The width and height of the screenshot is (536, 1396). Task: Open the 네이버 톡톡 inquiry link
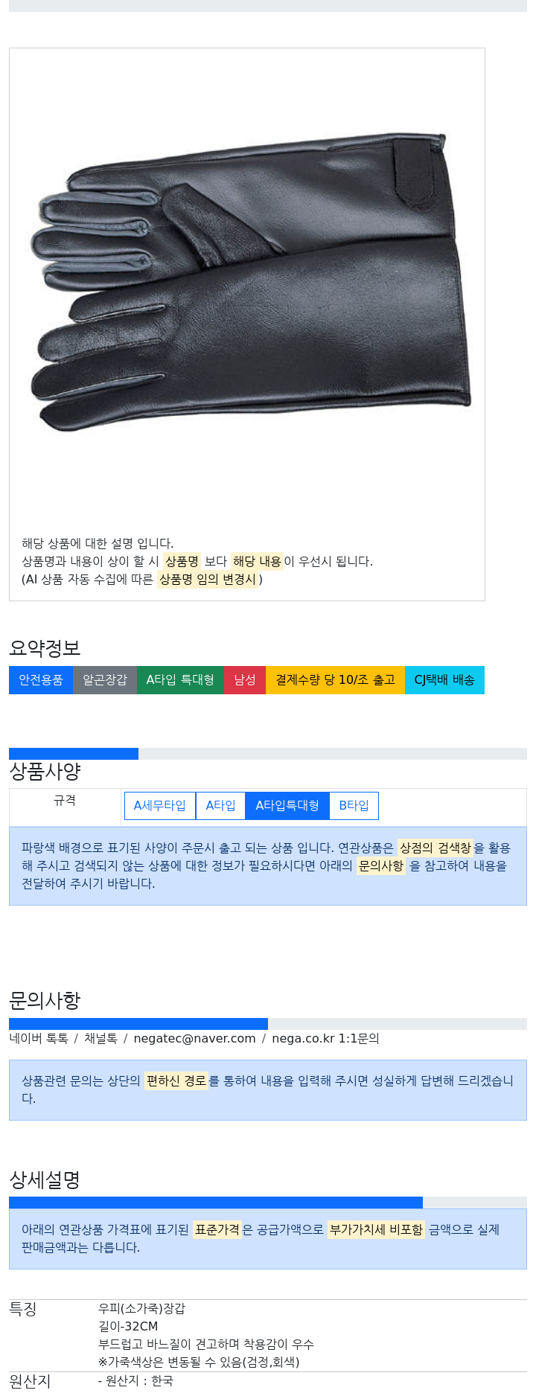pos(39,1039)
